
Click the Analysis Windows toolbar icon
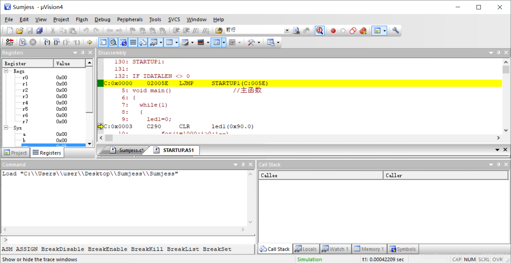click(201, 42)
